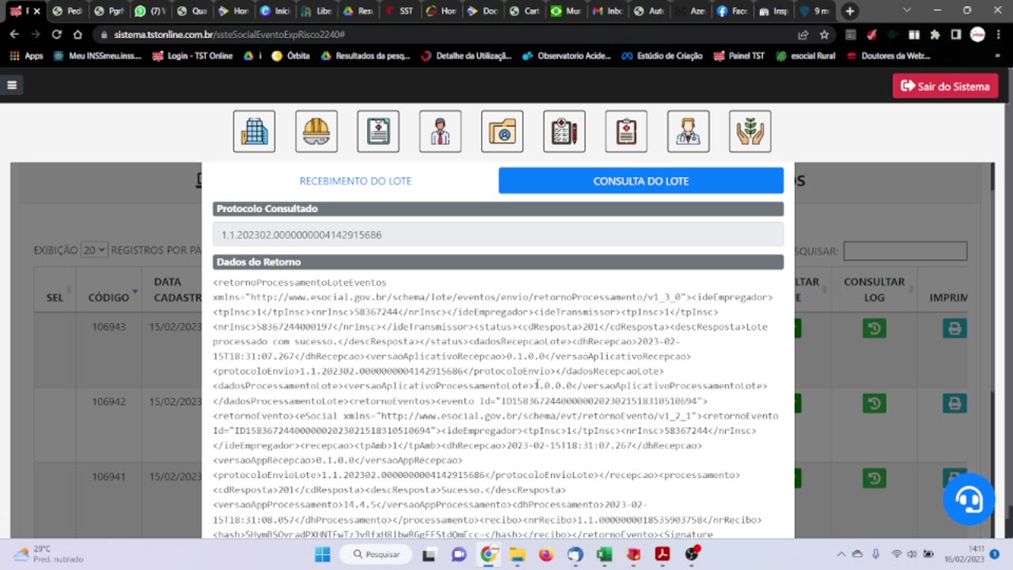
Task: Open Estúdio de Criação bookmark
Action: coord(662,56)
